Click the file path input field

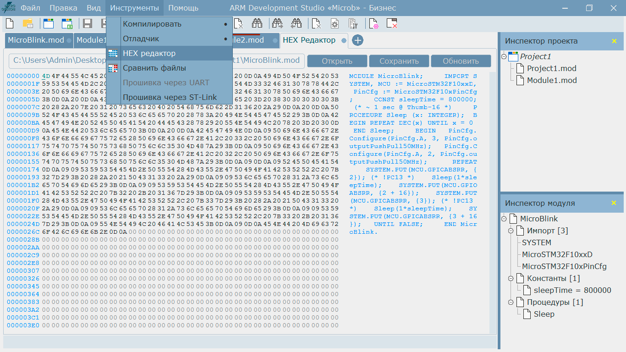point(157,60)
